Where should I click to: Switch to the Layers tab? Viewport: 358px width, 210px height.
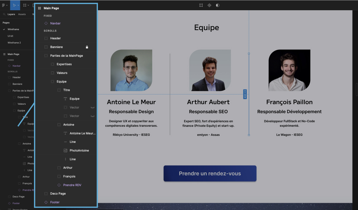[x=11, y=14]
